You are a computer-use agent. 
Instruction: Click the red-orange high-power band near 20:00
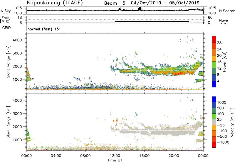point(177,73)
